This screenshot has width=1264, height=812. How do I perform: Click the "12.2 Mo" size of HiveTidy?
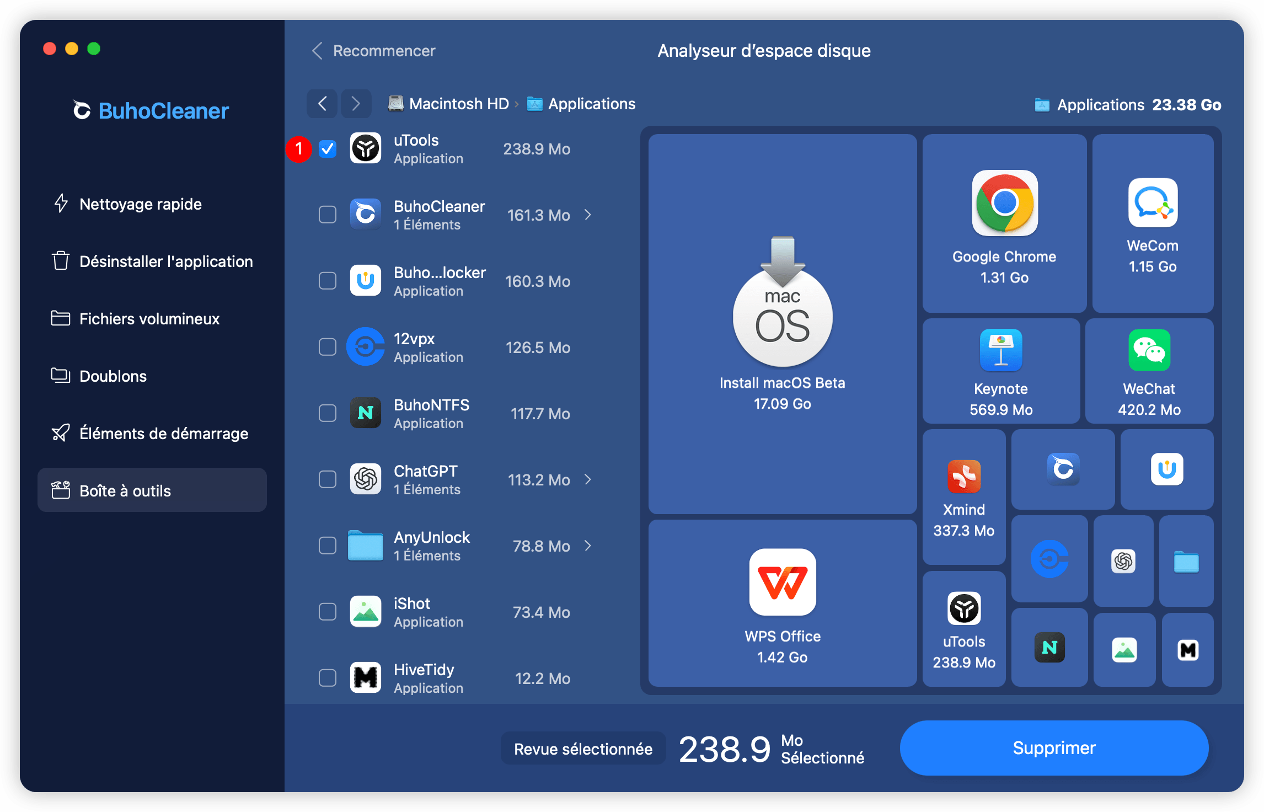tap(543, 679)
